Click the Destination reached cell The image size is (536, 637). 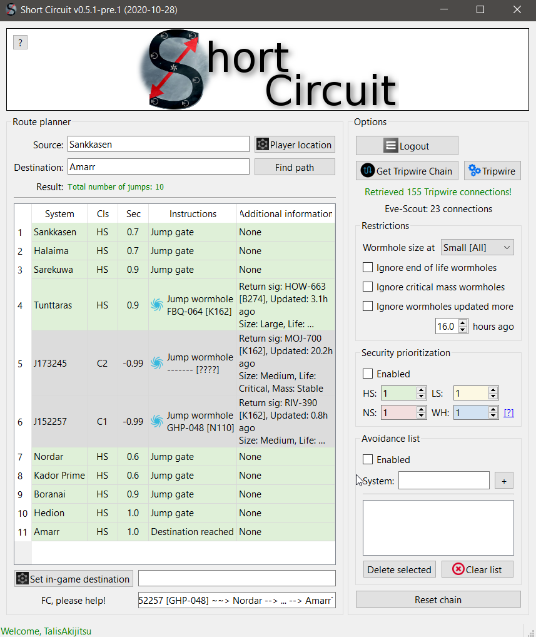193,531
